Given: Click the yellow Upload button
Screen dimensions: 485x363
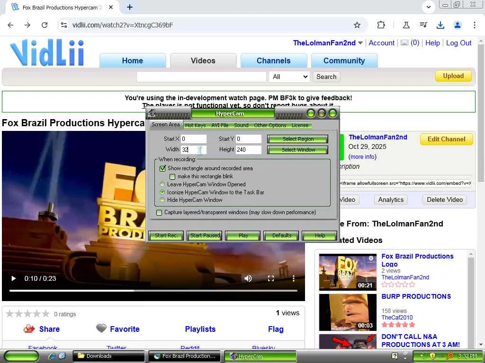Looking at the screenshot, I should [453, 76].
